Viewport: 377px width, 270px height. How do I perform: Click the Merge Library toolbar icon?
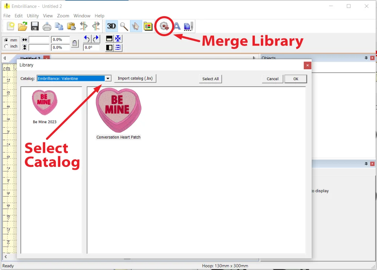[164, 26]
